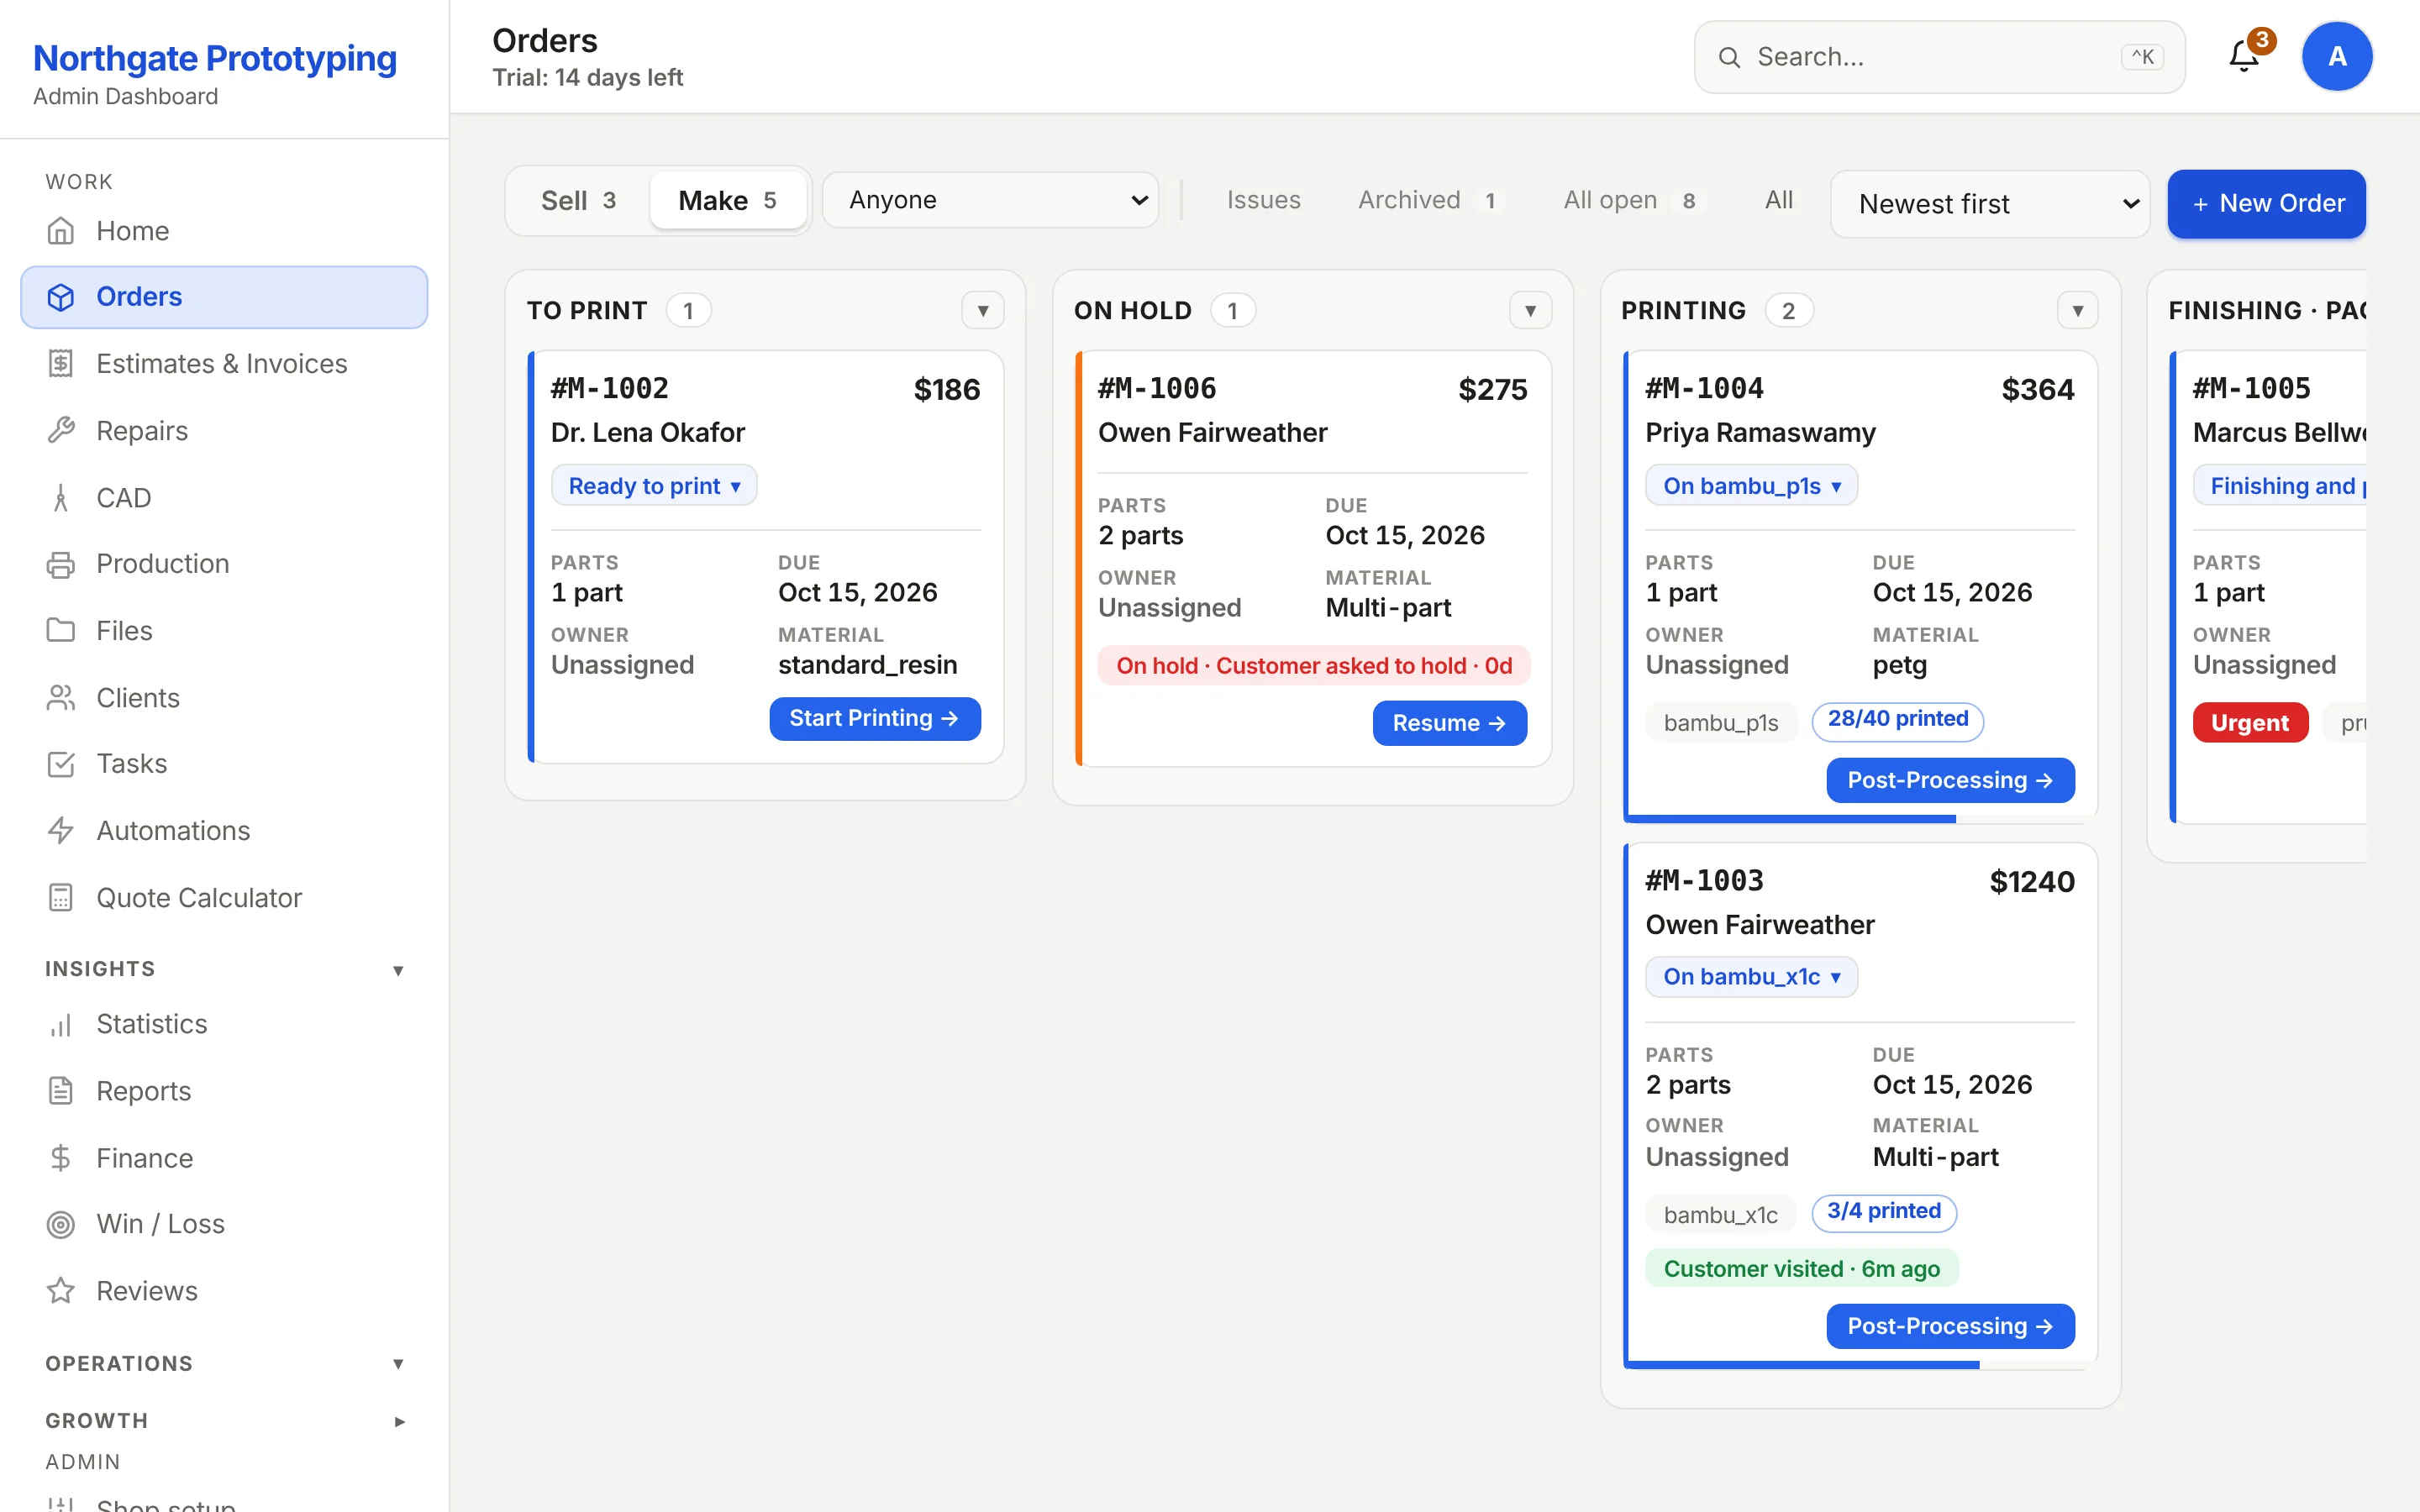Open Estimates & Invoices page

pyautogui.click(x=224, y=364)
